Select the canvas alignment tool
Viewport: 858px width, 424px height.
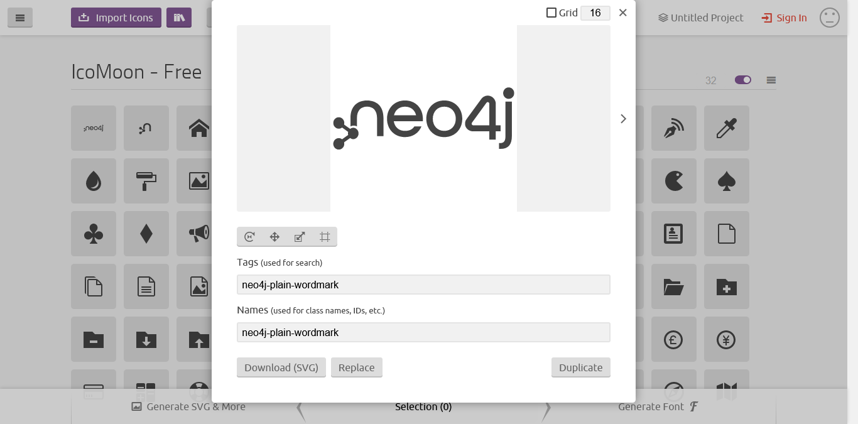(x=325, y=237)
